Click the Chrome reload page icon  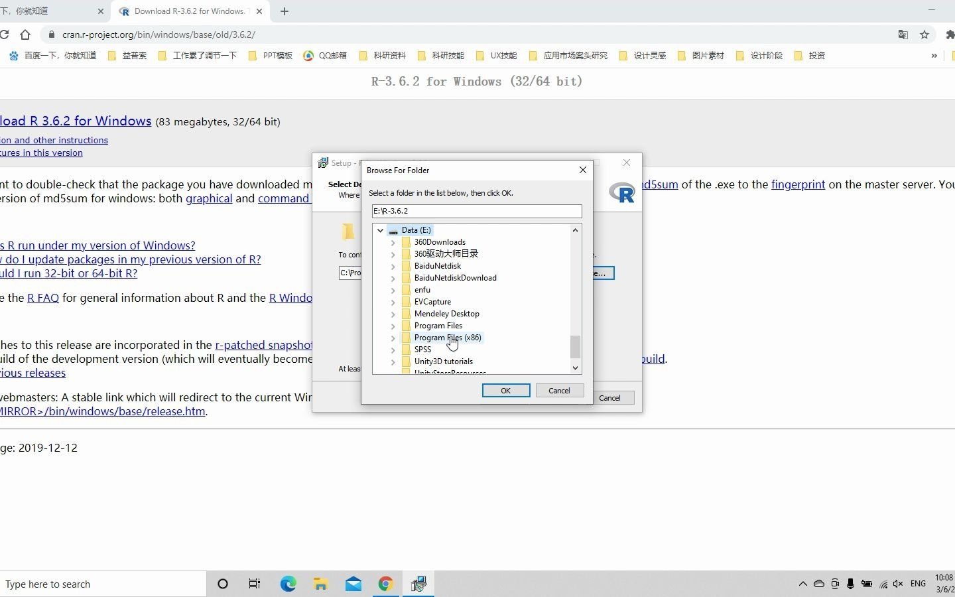coord(3,34)
